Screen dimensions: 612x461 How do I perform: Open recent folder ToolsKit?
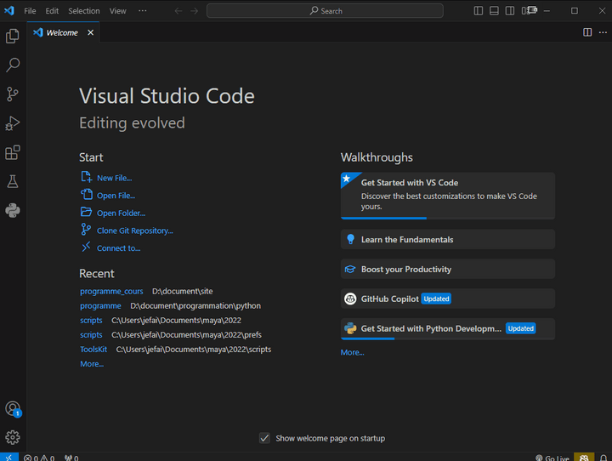click(93, 350)
